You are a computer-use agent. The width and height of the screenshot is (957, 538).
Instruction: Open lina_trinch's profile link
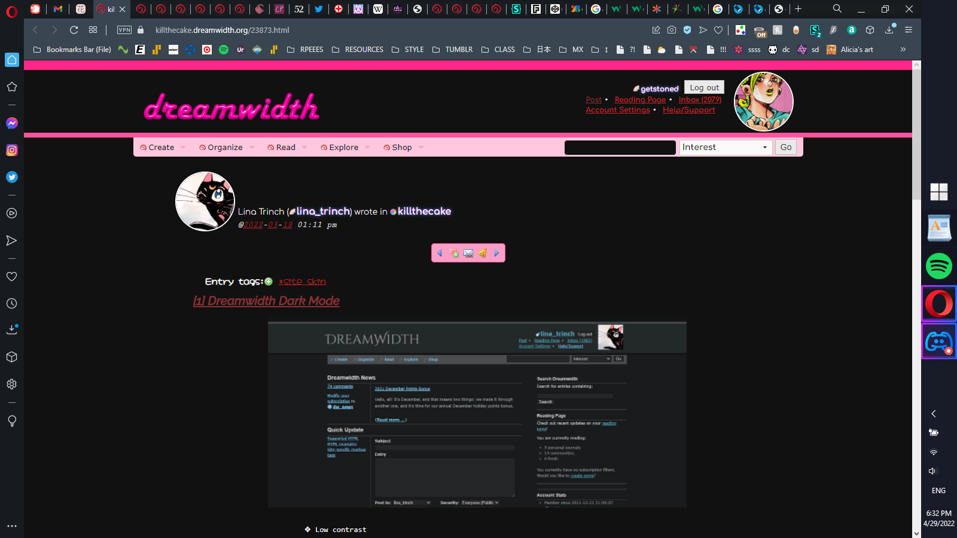[x=323, y=211]
